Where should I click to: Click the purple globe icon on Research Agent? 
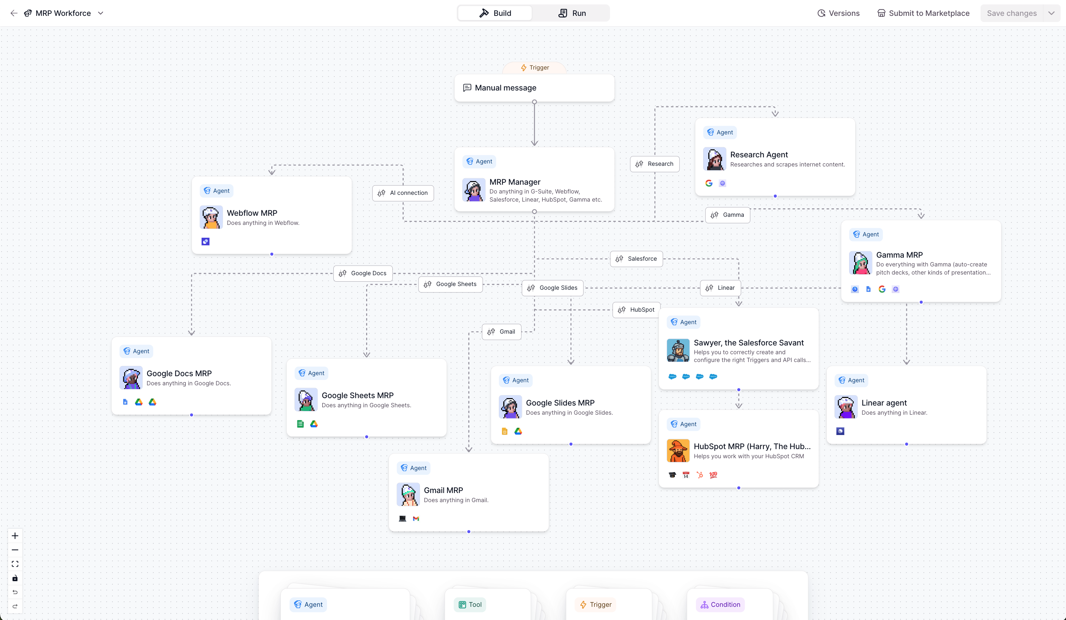(722, 183)
